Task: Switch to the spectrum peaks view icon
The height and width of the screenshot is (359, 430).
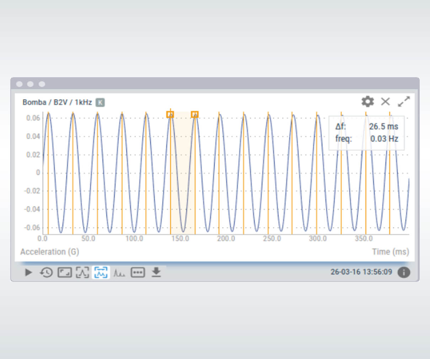Action: pyautogui.click(x=119, y=273)
